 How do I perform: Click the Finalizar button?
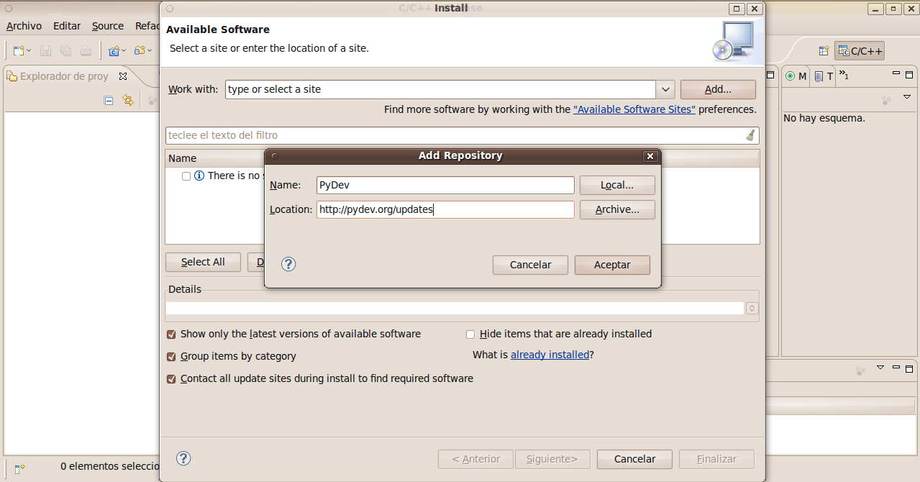click(x=717, y=459)
